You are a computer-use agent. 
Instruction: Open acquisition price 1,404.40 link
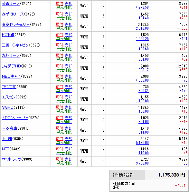[x=142, y=18]
